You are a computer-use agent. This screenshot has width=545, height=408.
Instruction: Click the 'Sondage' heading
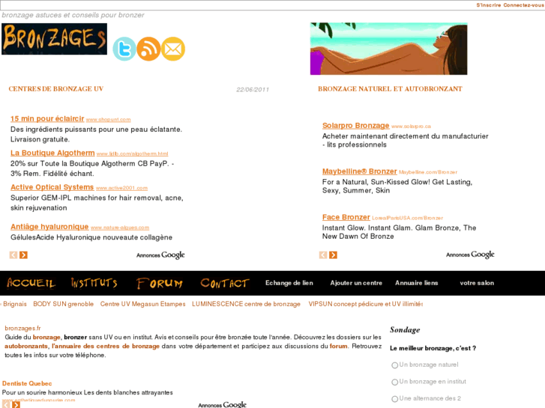tap(405, 330)
